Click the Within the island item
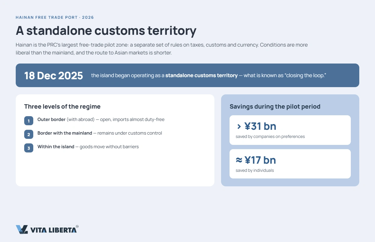Image resolution: width=375 pixels, height=242 pixels. tap(88, 147)
